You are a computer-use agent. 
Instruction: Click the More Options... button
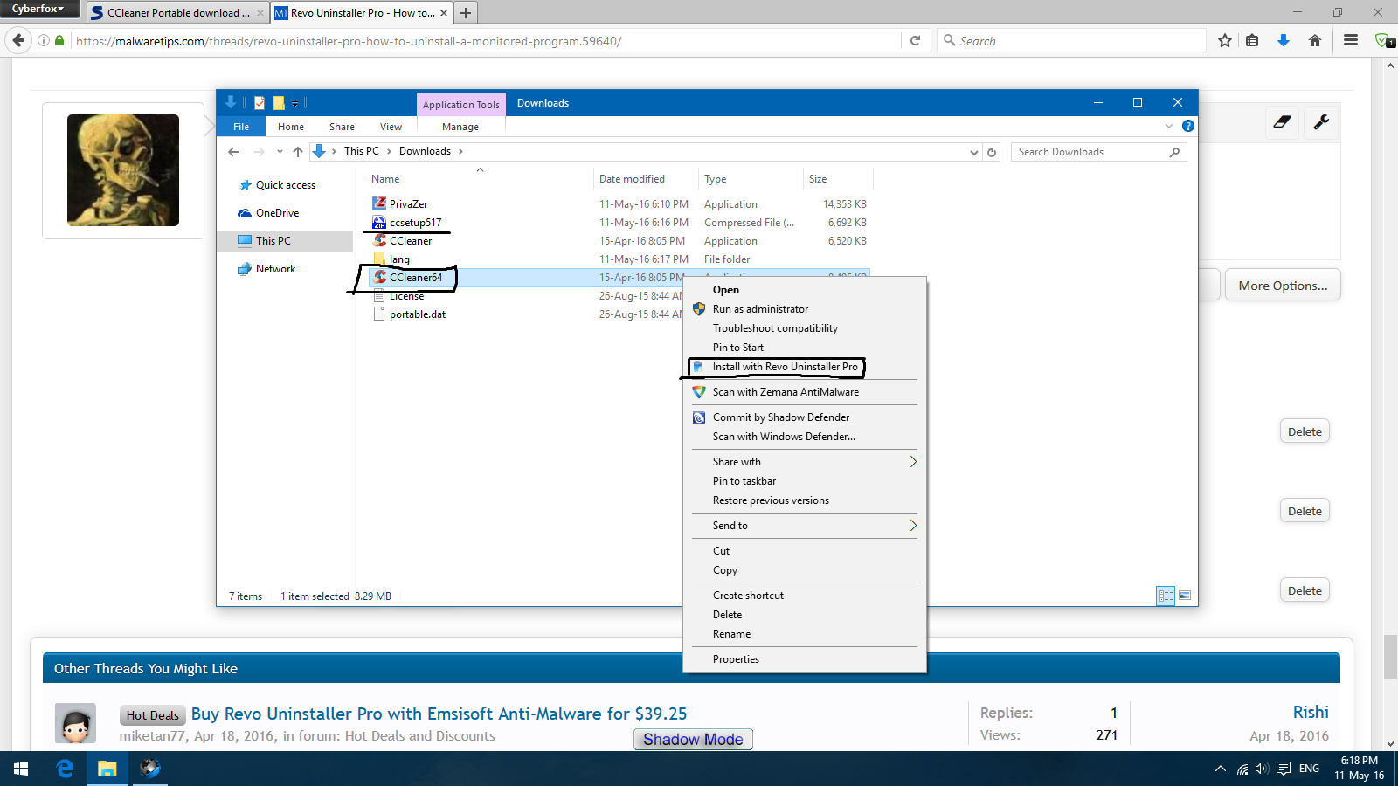pos(1283,286)
